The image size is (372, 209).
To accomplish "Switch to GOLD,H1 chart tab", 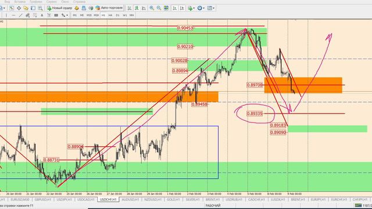I will 173,200.
